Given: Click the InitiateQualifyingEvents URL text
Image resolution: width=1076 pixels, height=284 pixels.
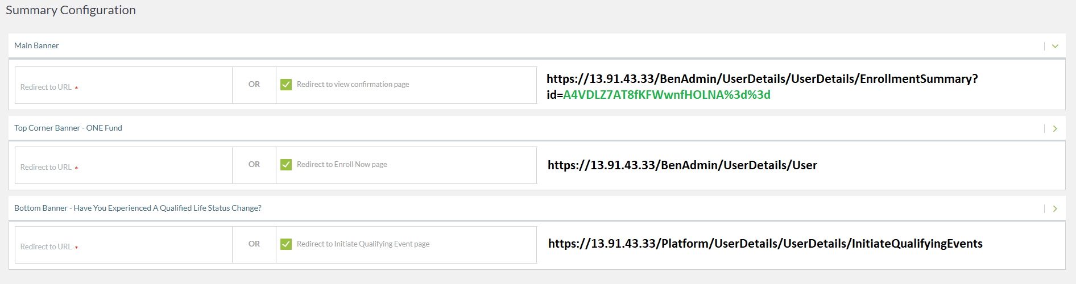Looking at the screenshot, I should (765, 244).
